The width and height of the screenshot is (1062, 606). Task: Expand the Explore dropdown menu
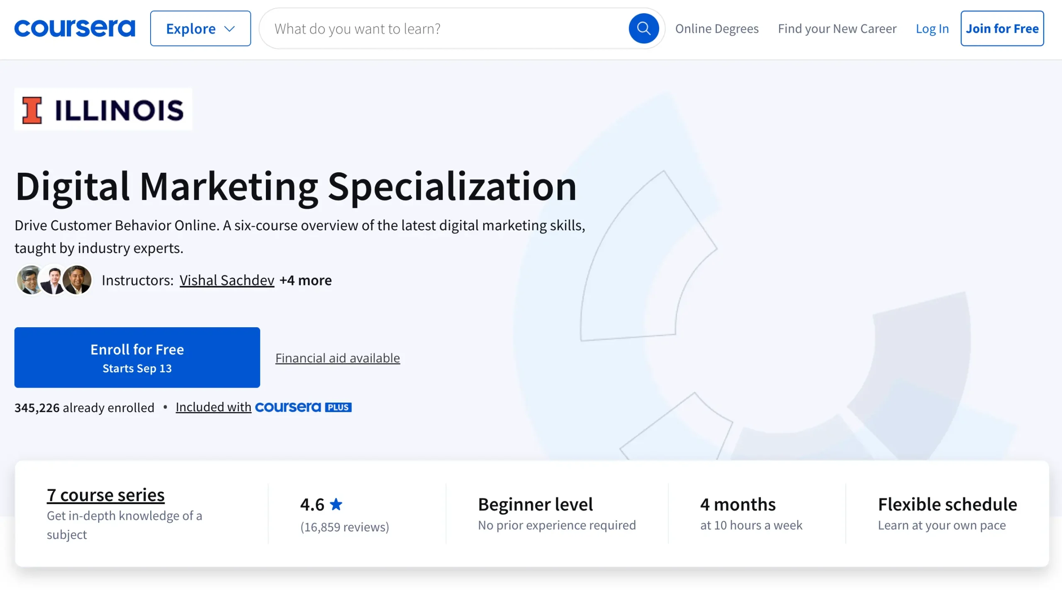(x=200, y=28)
